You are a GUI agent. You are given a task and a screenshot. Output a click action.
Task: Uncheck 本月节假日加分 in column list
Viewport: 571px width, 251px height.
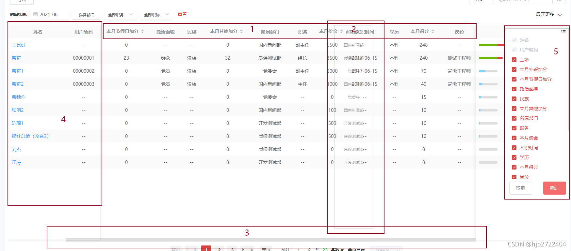click(514, 79)
